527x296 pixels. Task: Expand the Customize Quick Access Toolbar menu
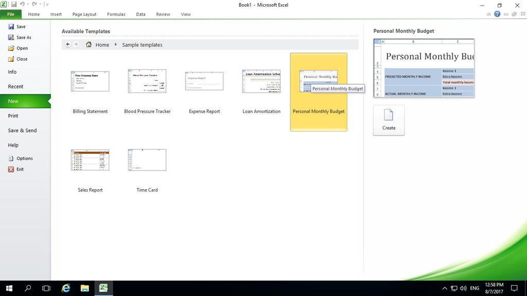47,4
